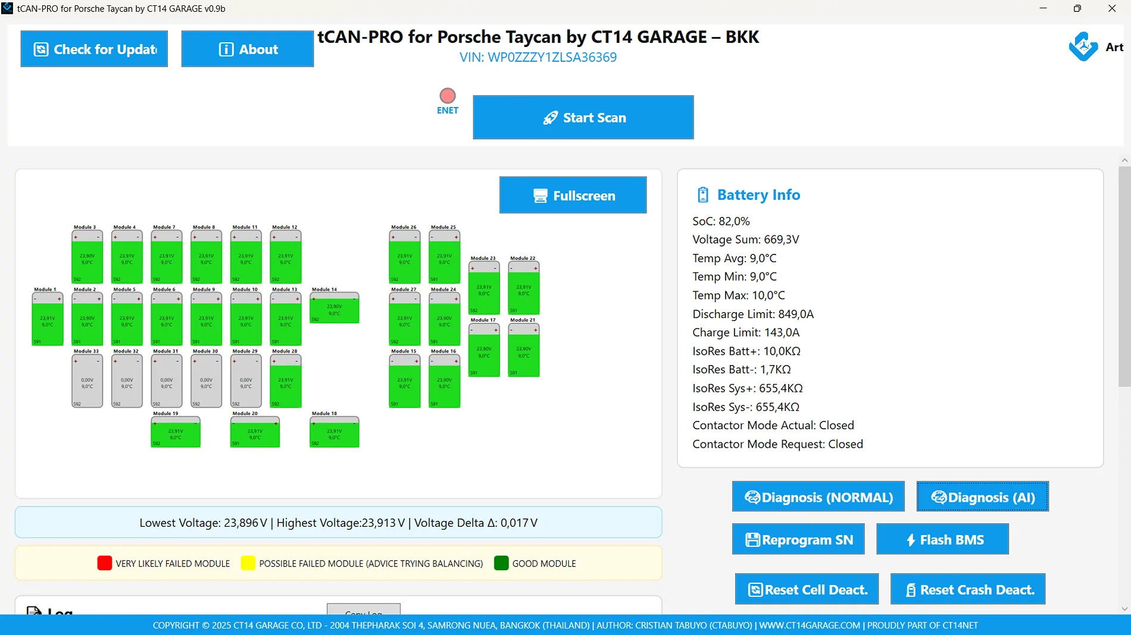Select the Module 13 battery cell
Screen dimensions: 1131x635
286,319
